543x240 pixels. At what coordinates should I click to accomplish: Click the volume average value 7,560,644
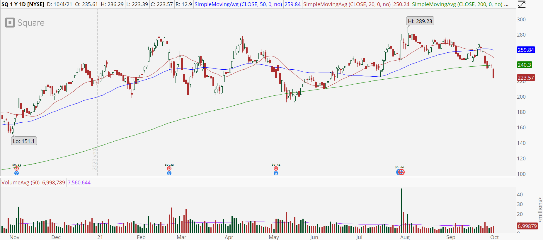pyautogui.click(x=79, y=183)
